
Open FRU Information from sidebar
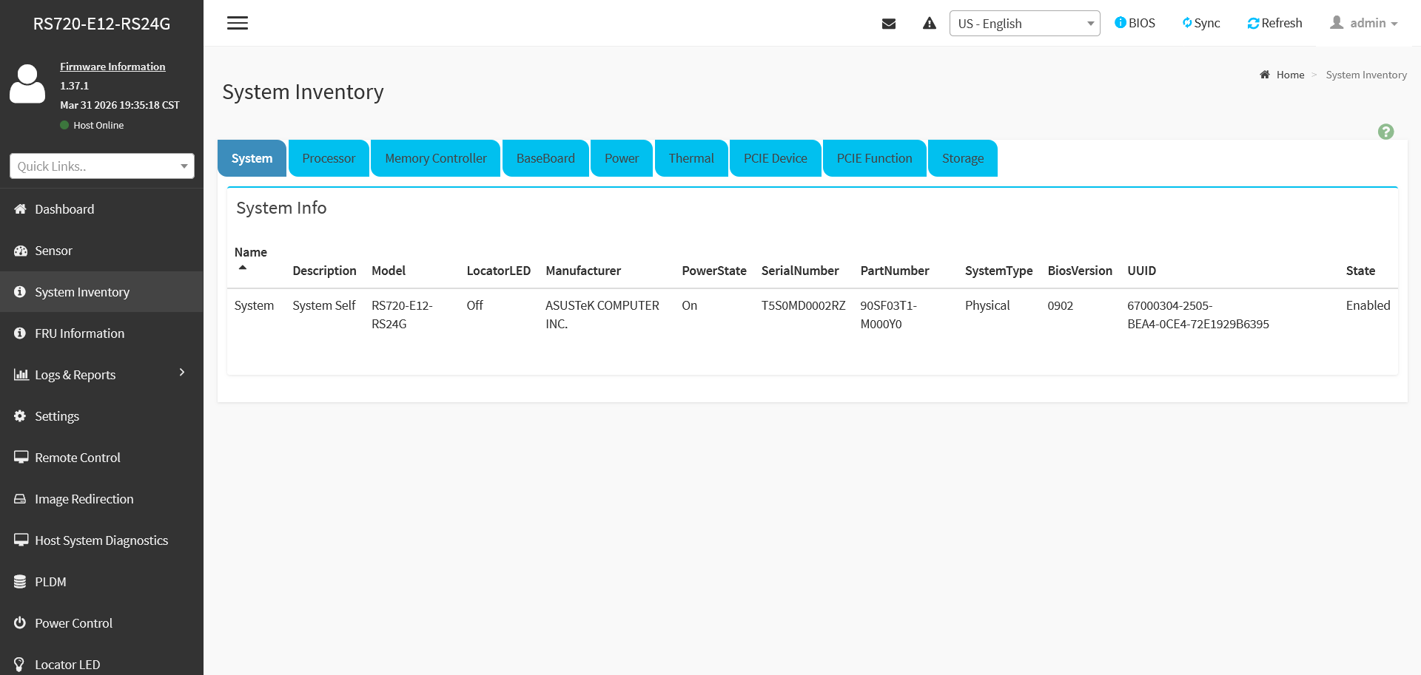(101, 333)
